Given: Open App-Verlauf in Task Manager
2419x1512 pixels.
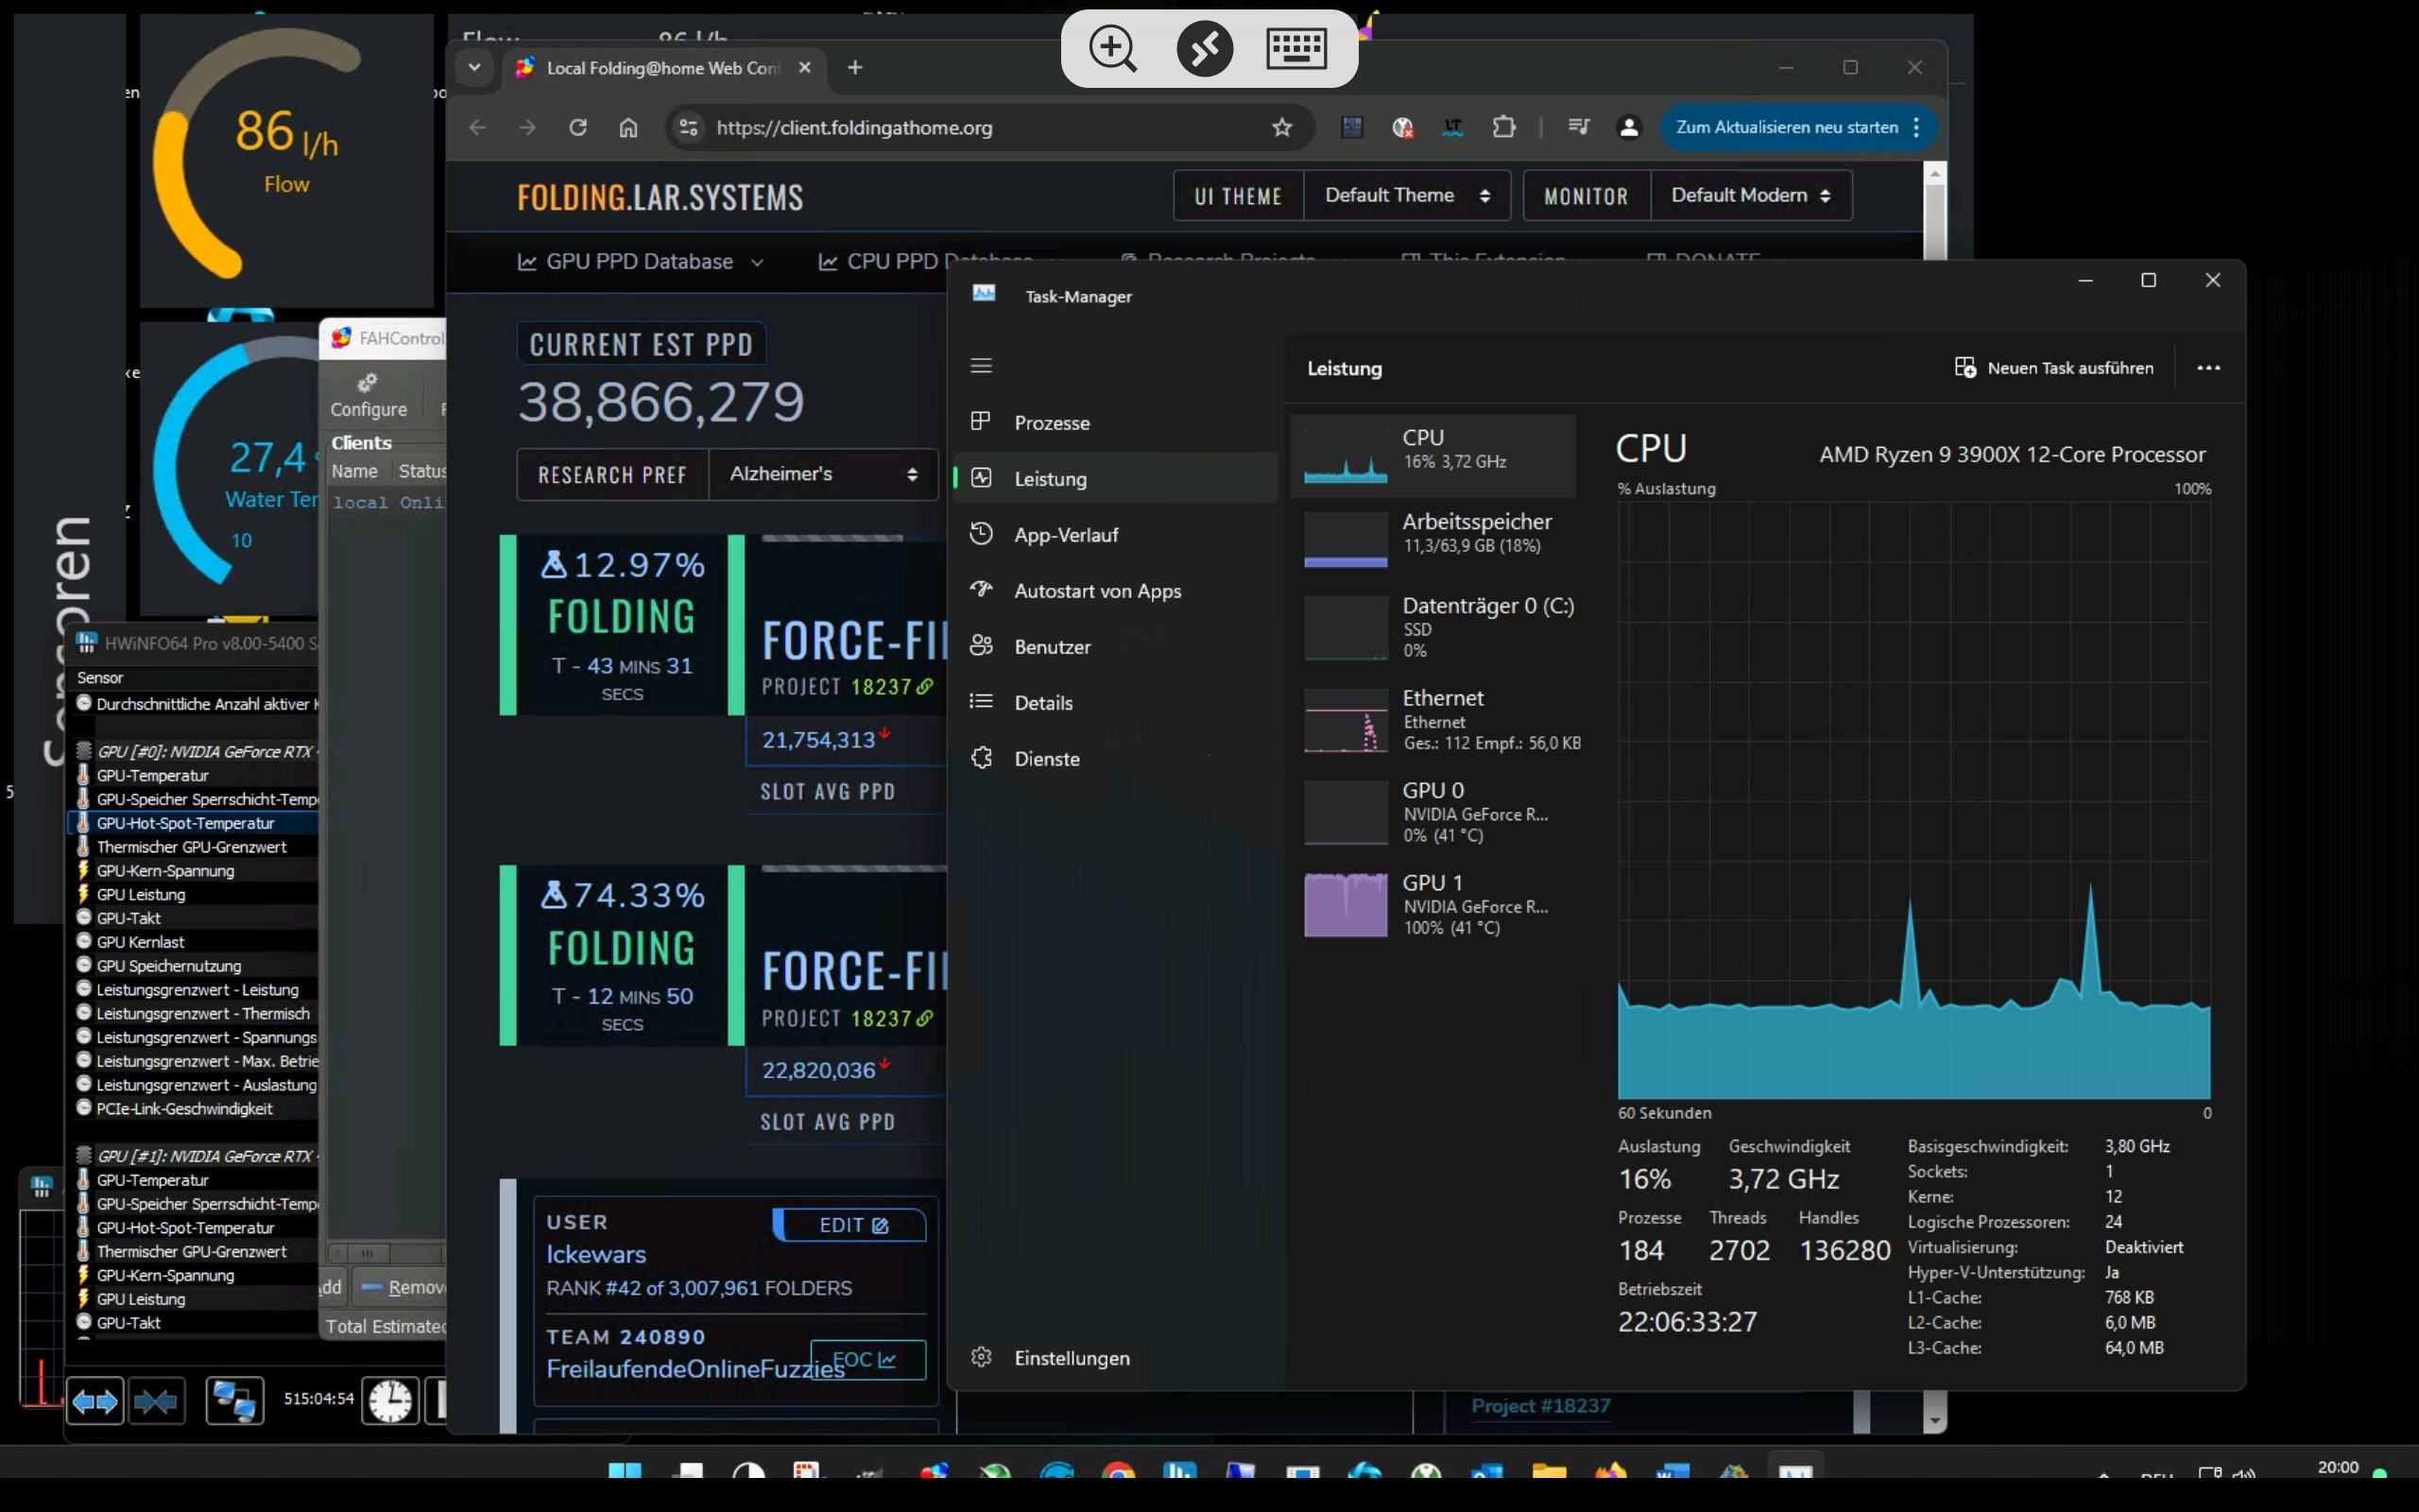Looking at the screenshot, I should (x=1115, y=534).
